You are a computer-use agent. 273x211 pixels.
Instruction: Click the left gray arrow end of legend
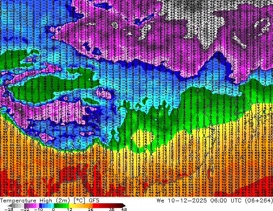10,205
